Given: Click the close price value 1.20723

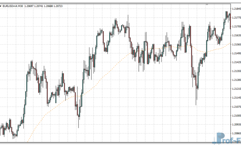Looking at the screenshot, I should (58, 6).
